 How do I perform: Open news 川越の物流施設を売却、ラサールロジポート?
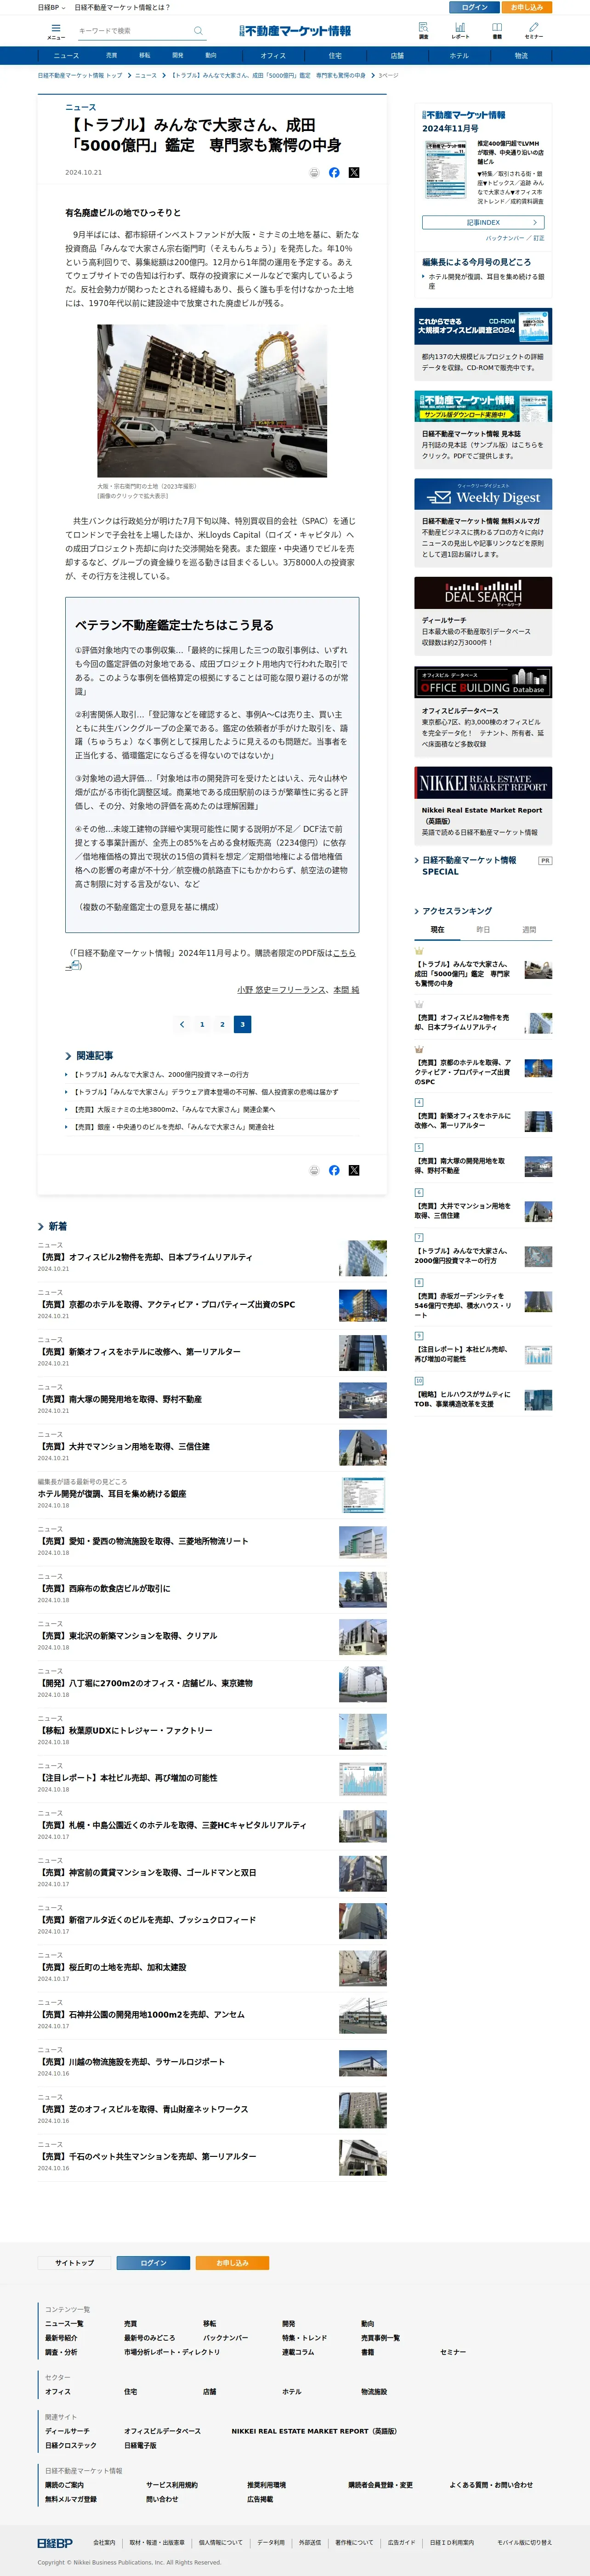coord(131,2062)
